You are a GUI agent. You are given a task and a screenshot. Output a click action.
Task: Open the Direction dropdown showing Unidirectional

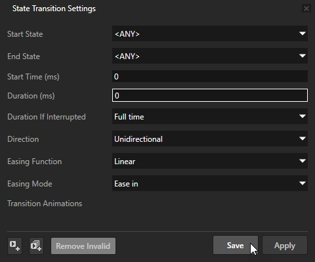point(210,139)
